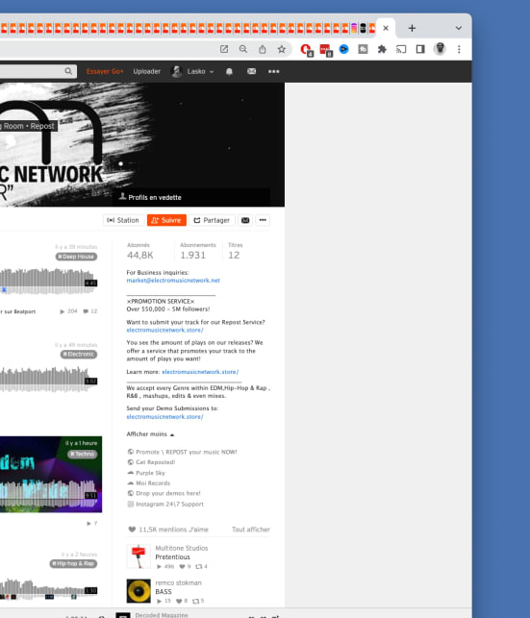The image size is (530, 618).
Task: Open 11,5K mentions J'aime section
Action: (x=168, y=530)
